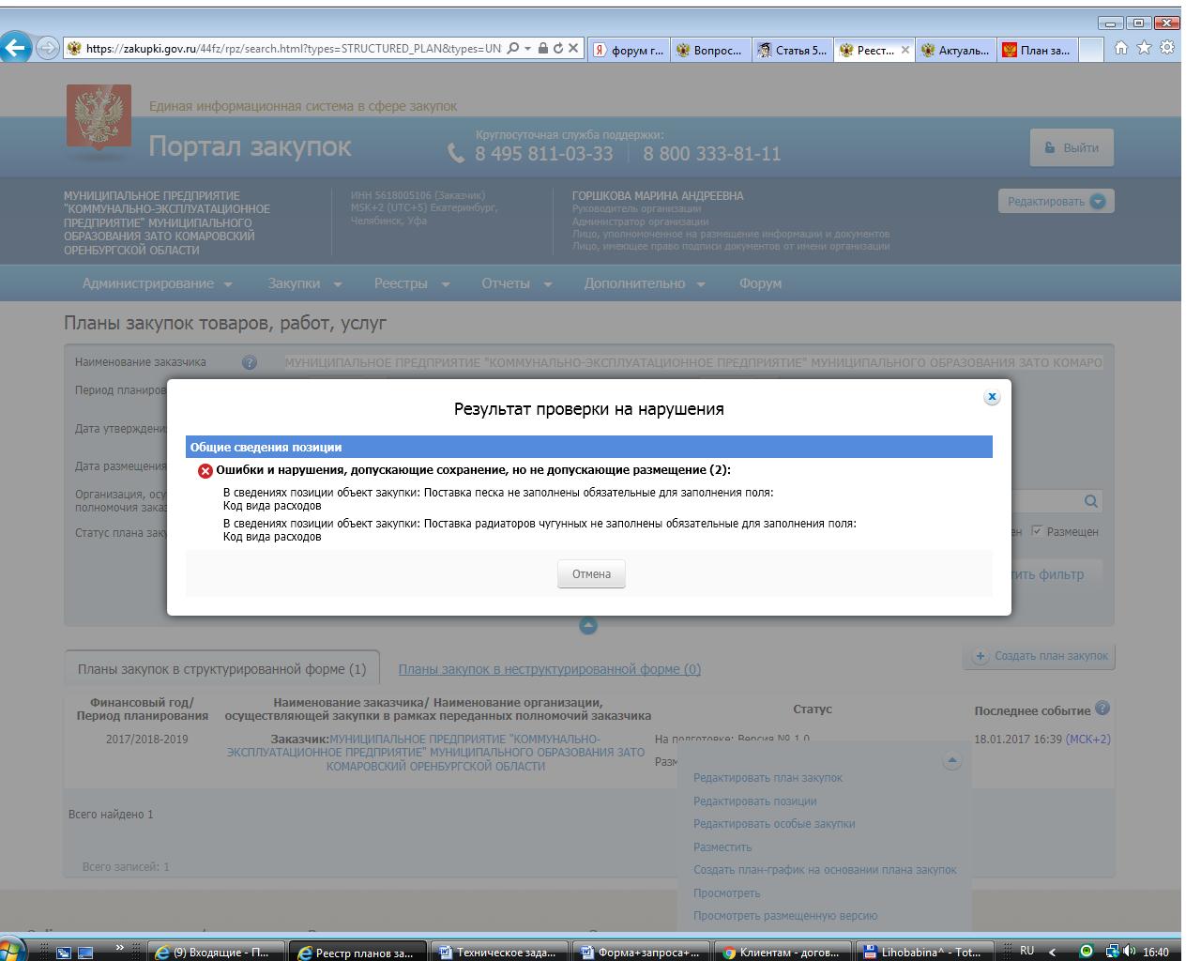
Task: Click the favorites star icon
Action: [x=1144, y=49]
